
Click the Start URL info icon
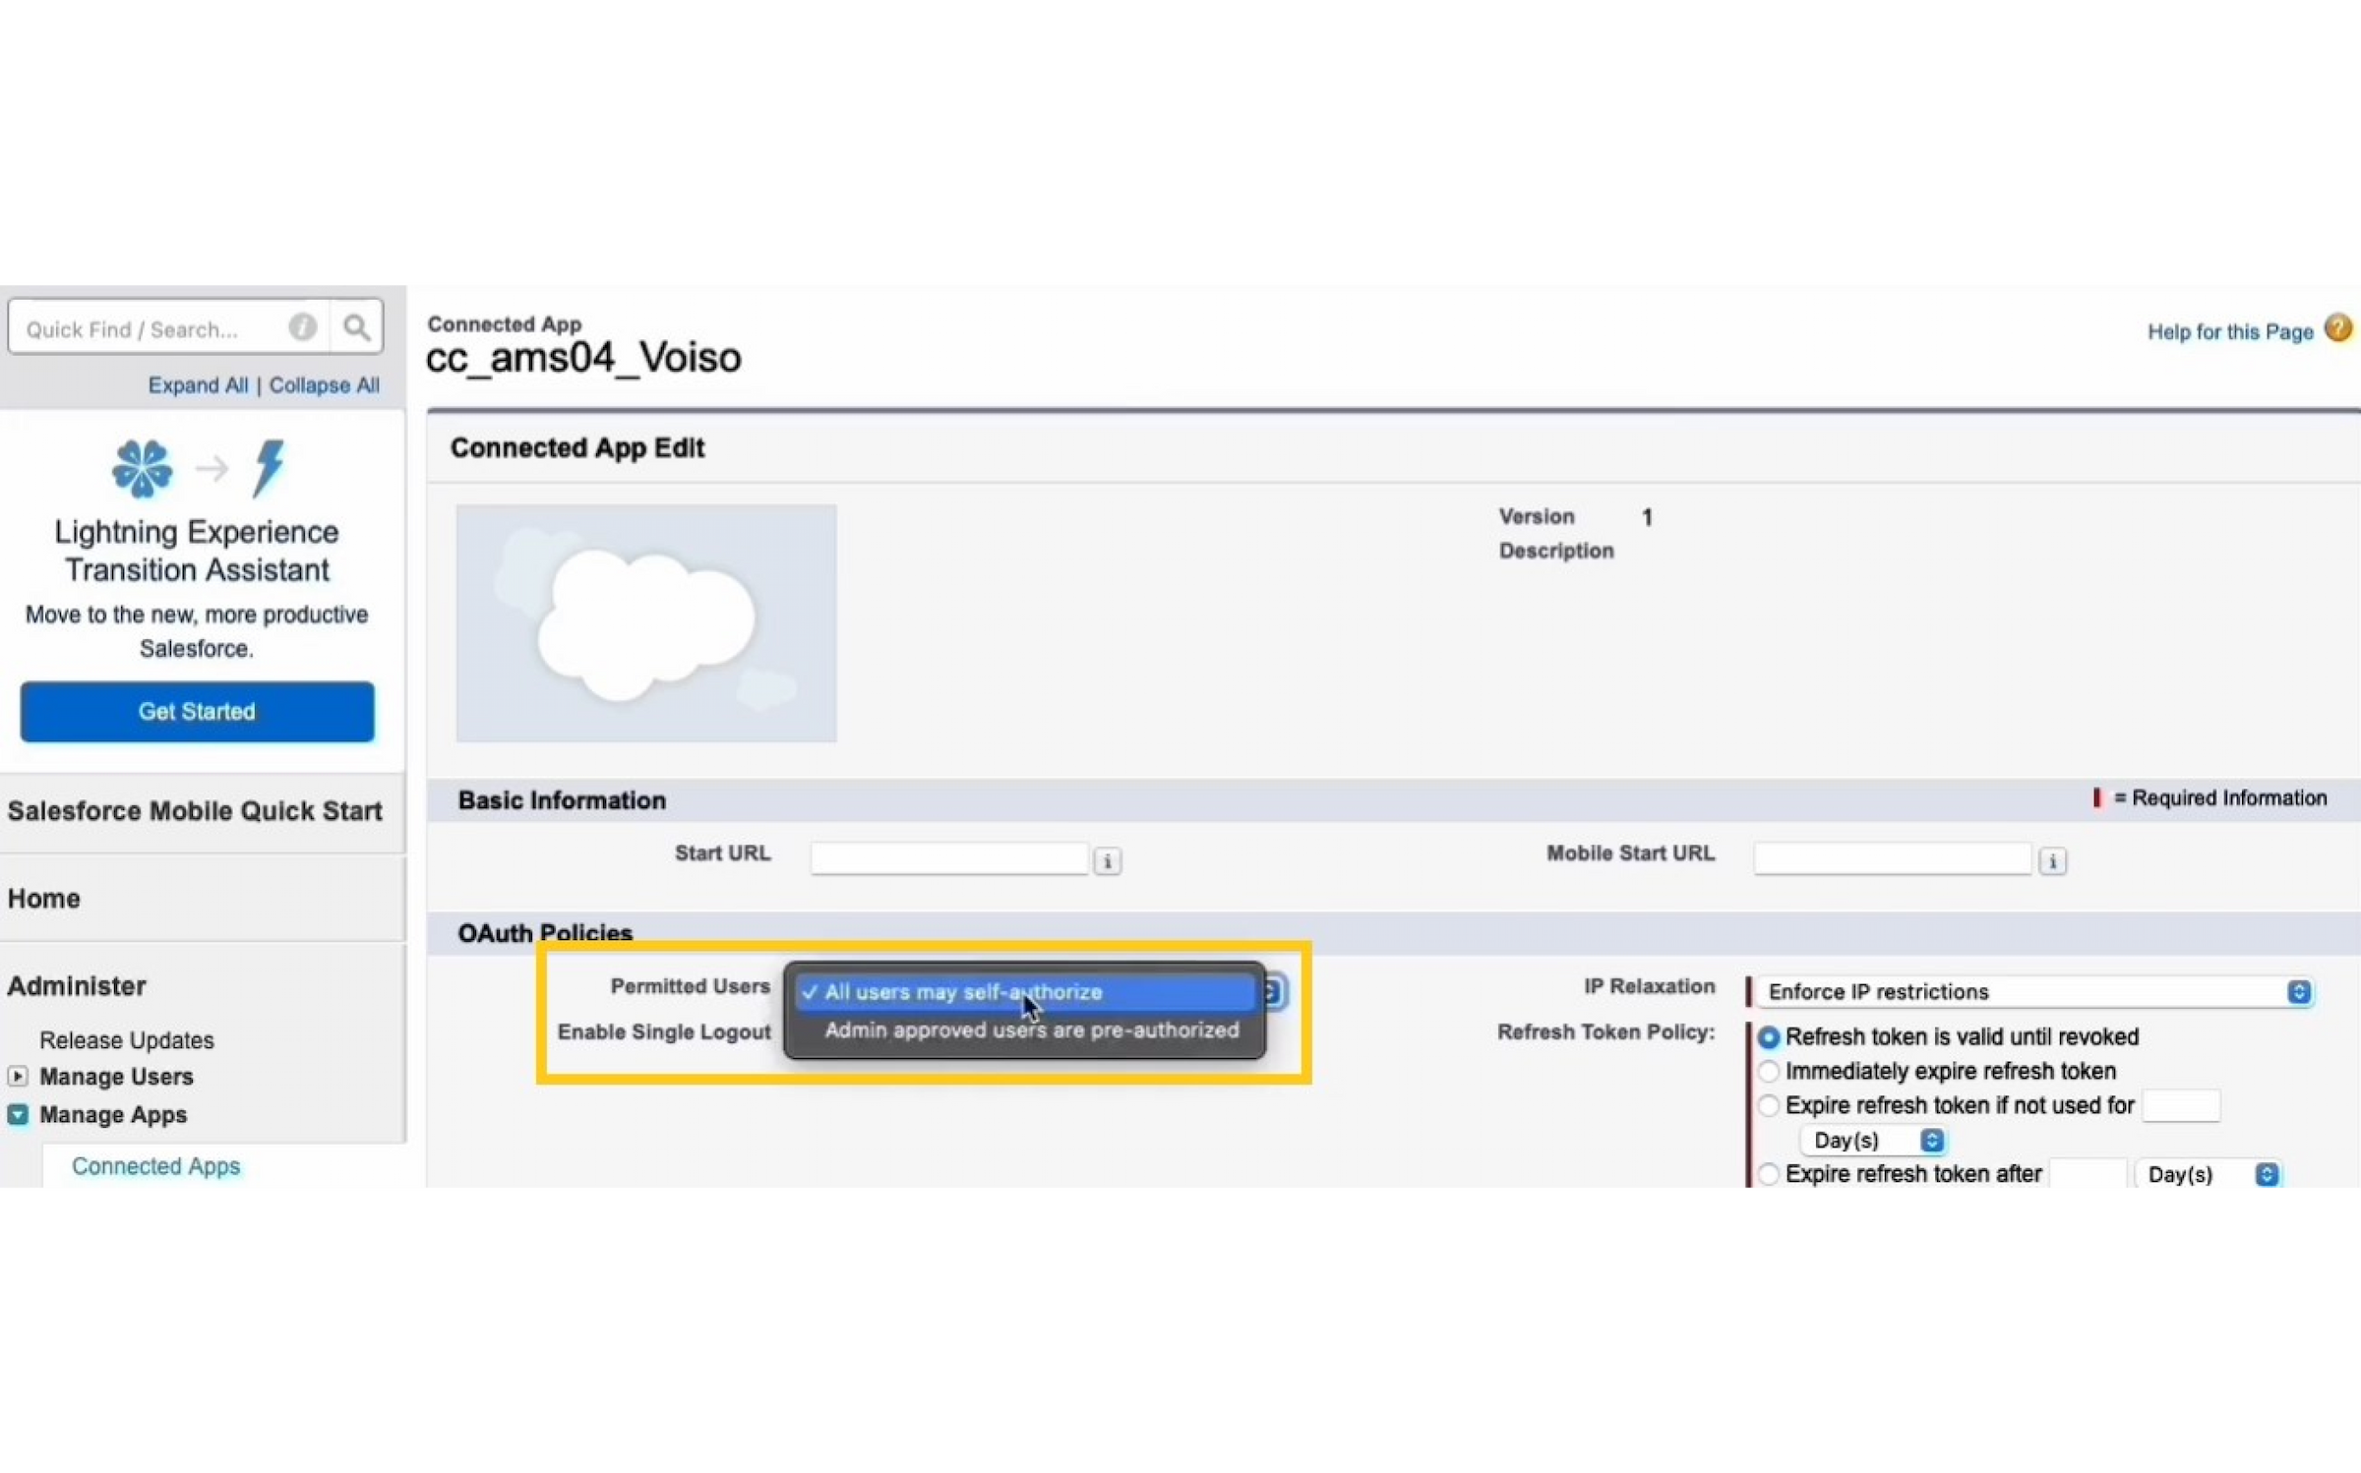(1107, 861)
